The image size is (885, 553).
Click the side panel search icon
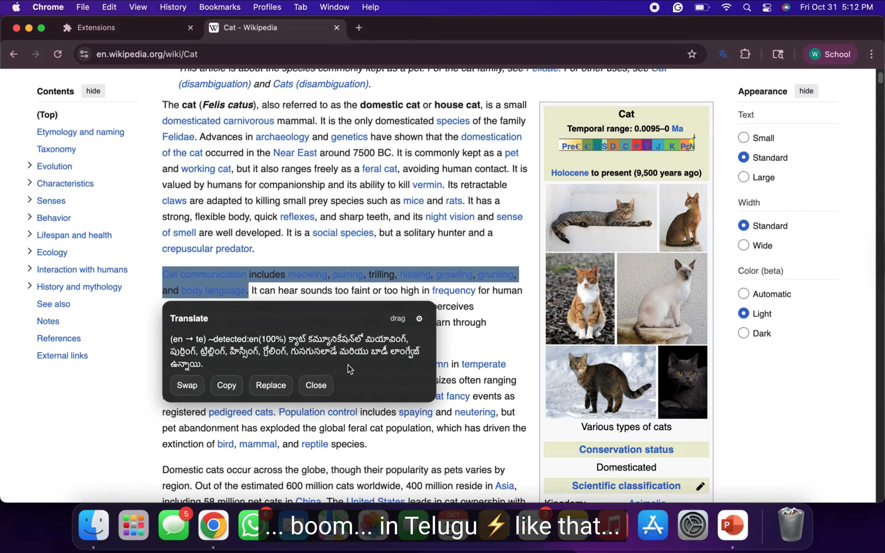(x=778, y=54)
